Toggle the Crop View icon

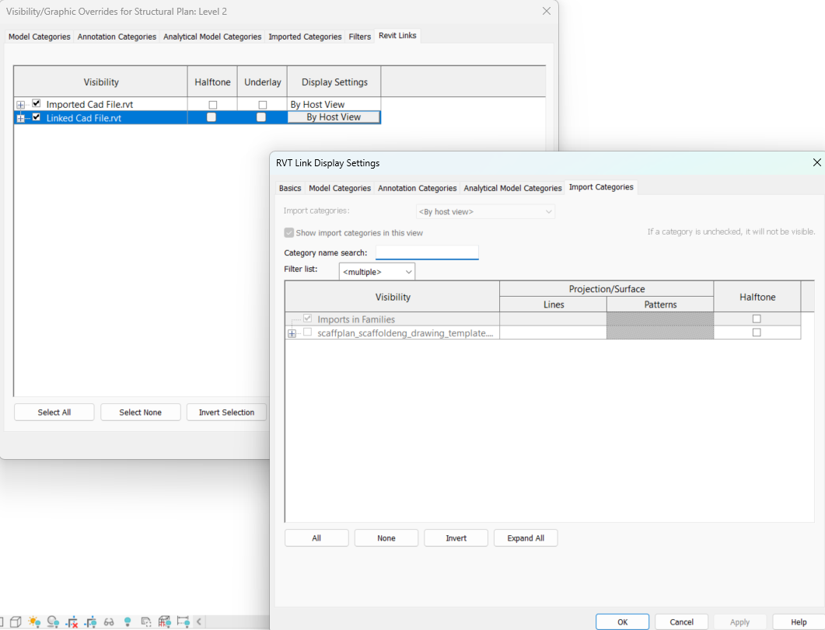(x=72, y=621)
